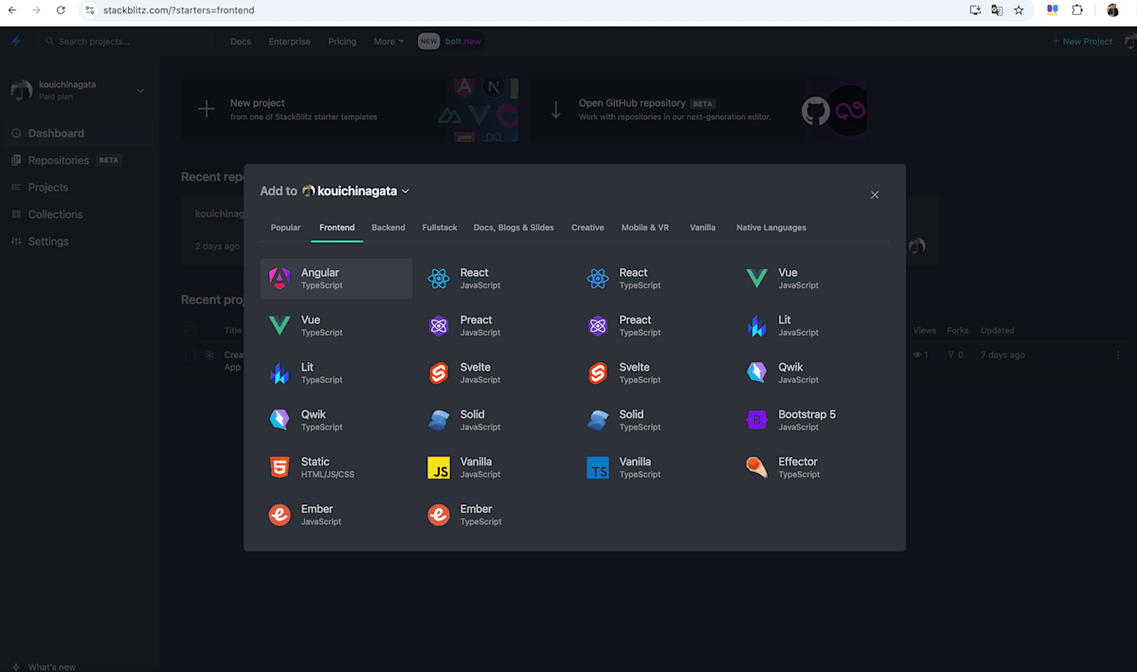1137x672 pixels.
Task: Expand the sidebar account switcher chevron
Action: (x=140, y=90)
